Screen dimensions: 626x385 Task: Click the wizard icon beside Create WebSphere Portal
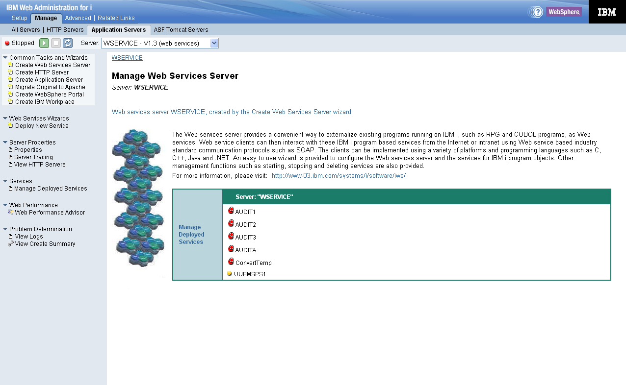[x=11, y=94]
